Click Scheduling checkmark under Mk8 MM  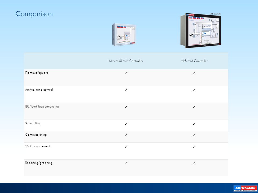[x=194, y=124]
